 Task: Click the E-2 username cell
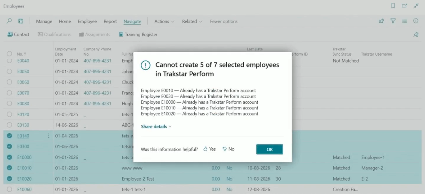pyautogui.click(x=365, y=179)
